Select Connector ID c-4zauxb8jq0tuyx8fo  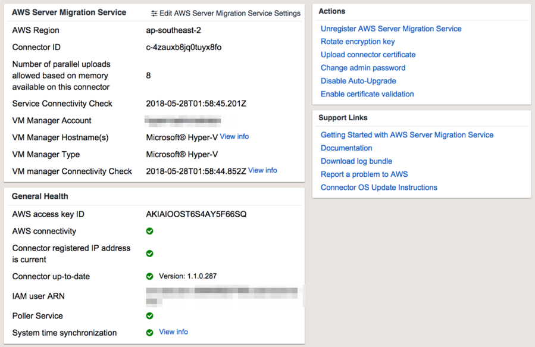tap(183, 48)
